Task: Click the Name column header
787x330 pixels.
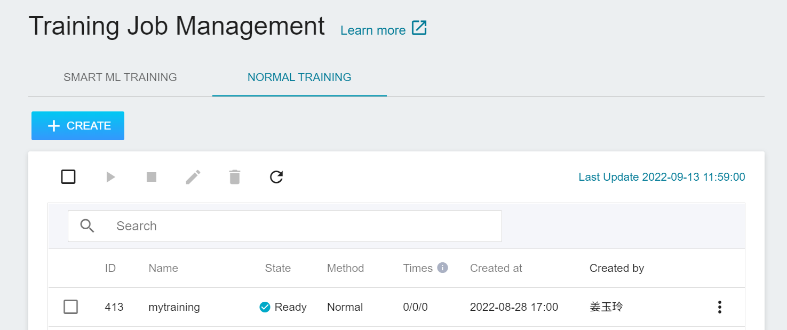Action: pyautogui.click(x=163, y=268)
